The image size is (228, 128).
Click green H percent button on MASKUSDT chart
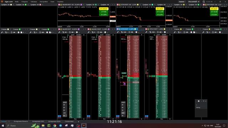click(104, 15)
